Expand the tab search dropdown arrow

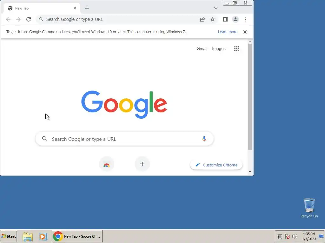(x=216, y=8)
